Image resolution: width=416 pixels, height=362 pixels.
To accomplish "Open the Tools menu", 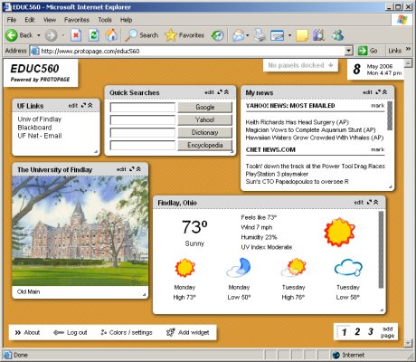I will 105,20.
